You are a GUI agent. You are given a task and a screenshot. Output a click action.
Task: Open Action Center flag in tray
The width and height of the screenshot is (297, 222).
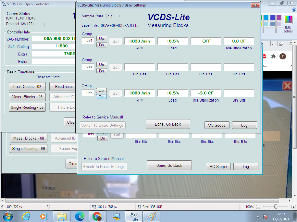tap(265, 217)
